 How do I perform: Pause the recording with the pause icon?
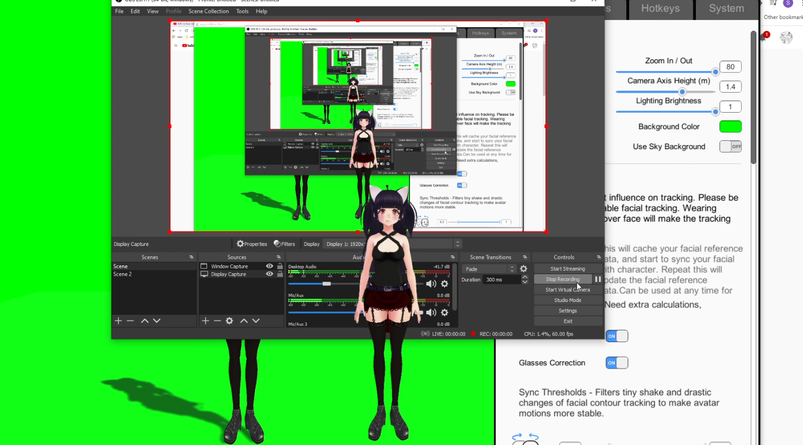coord(597,279)
